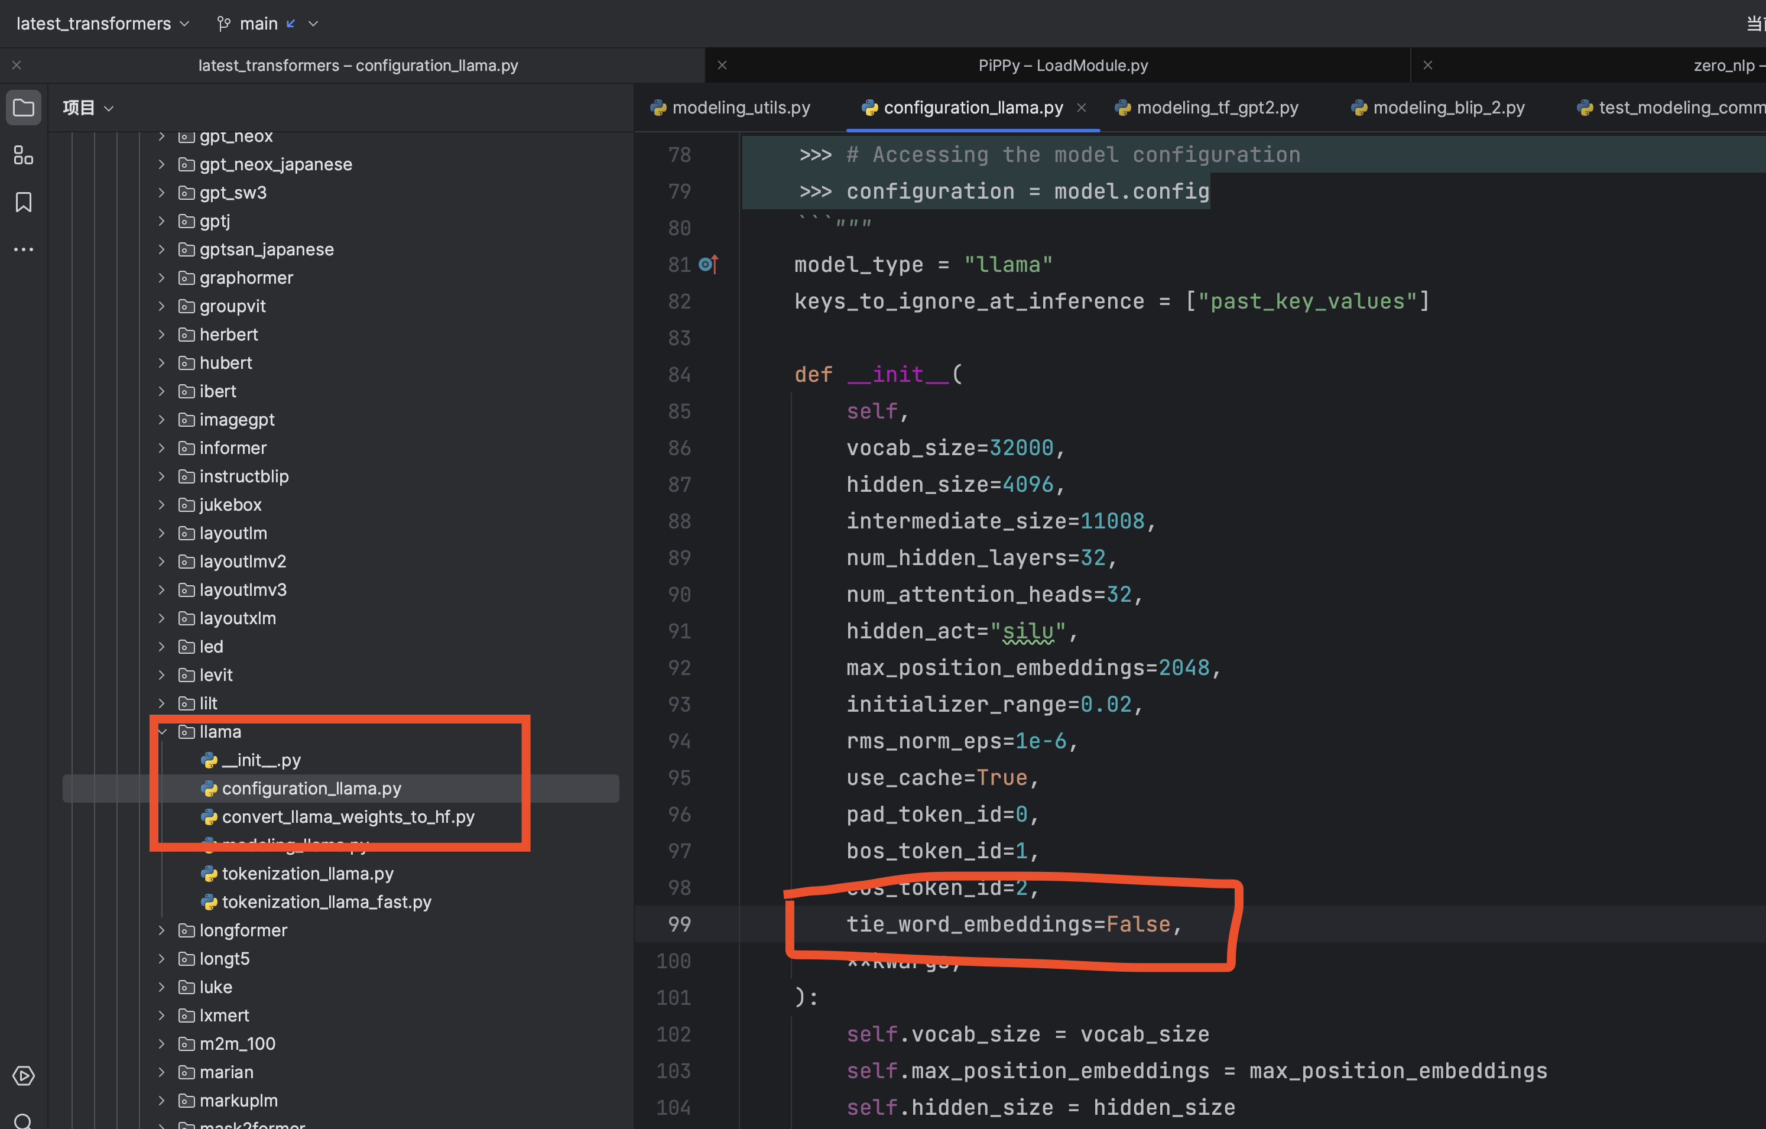Open the Services run icon in sidebar
Screen dimensions: 1766x1129
coord(24,1075)
